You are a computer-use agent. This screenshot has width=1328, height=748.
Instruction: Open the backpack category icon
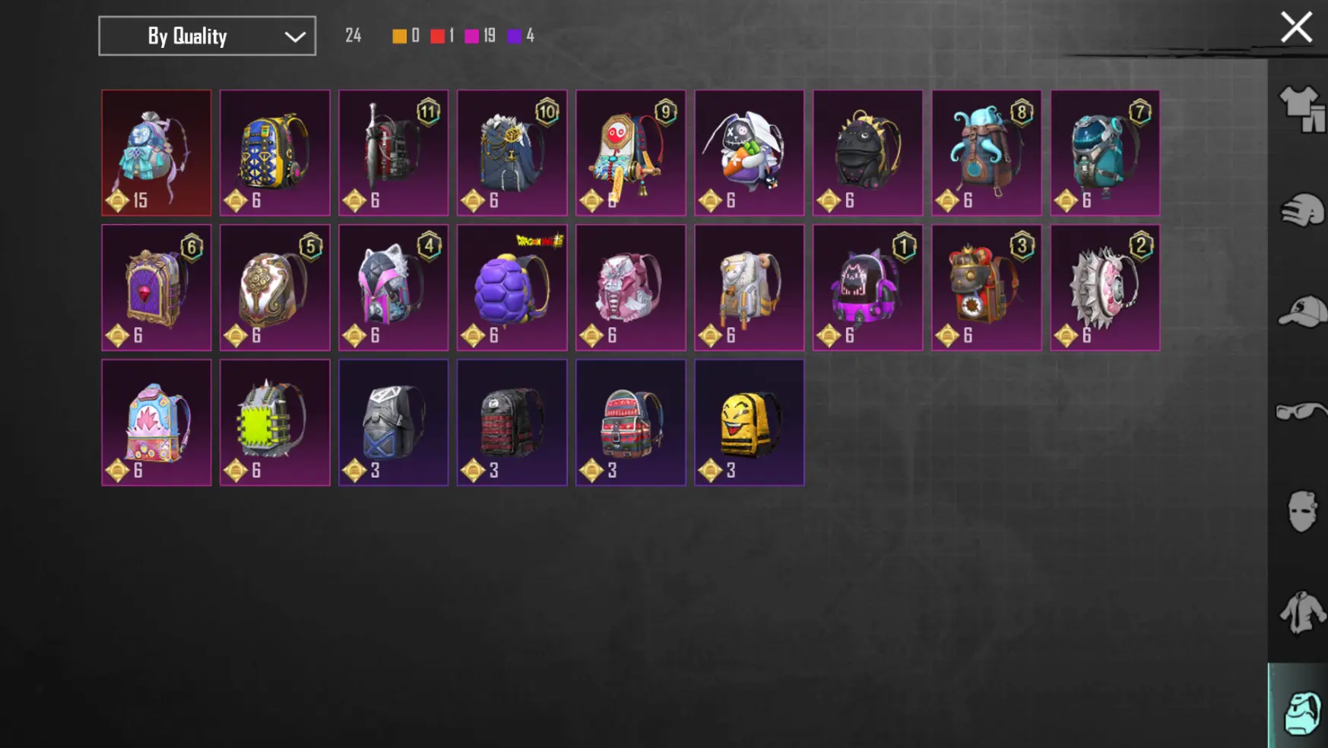pyautogui.click(x=1302, y=712)
